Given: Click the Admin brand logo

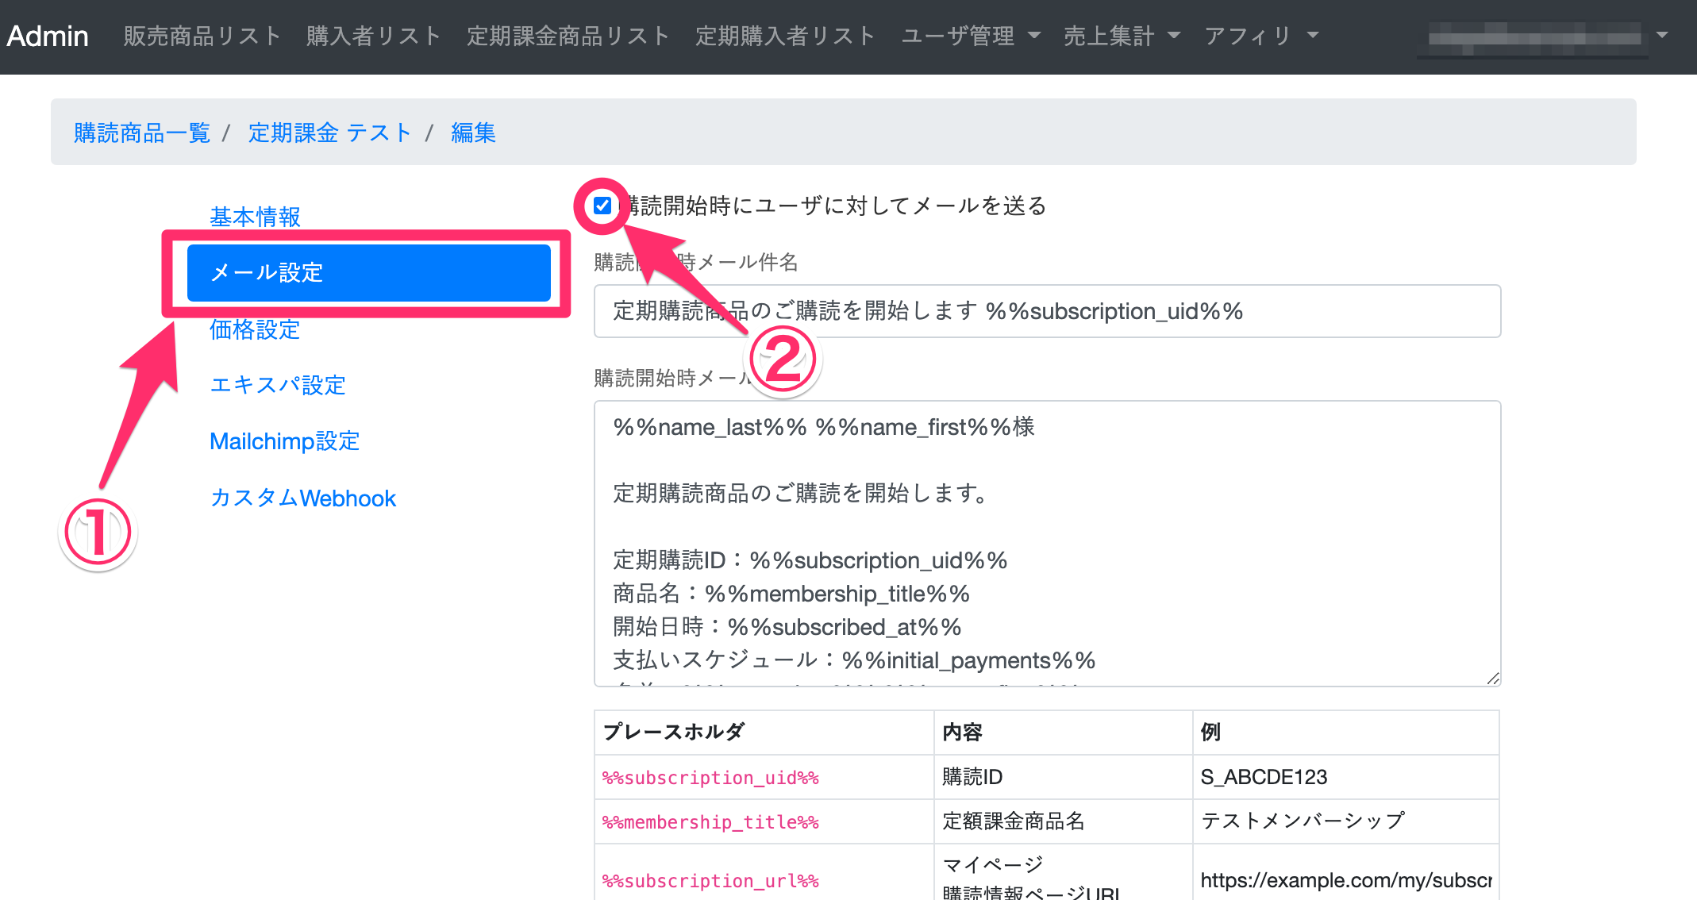Looking at the screenshot, I should pyautogui.click(x=48, y=36).
